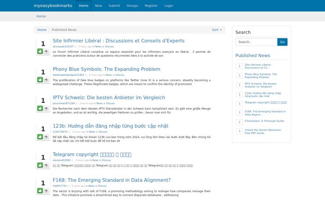Go to the Submit page

click(x=114, y=5)
